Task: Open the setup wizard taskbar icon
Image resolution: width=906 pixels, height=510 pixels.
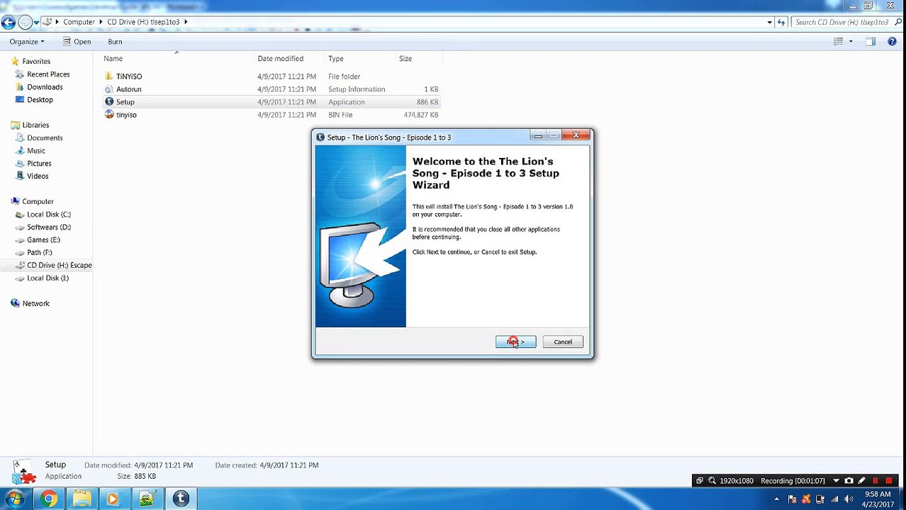Action: 180,499
